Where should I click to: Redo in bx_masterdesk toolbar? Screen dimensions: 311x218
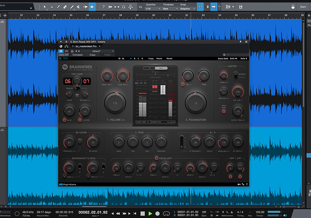tap(123, 58)
